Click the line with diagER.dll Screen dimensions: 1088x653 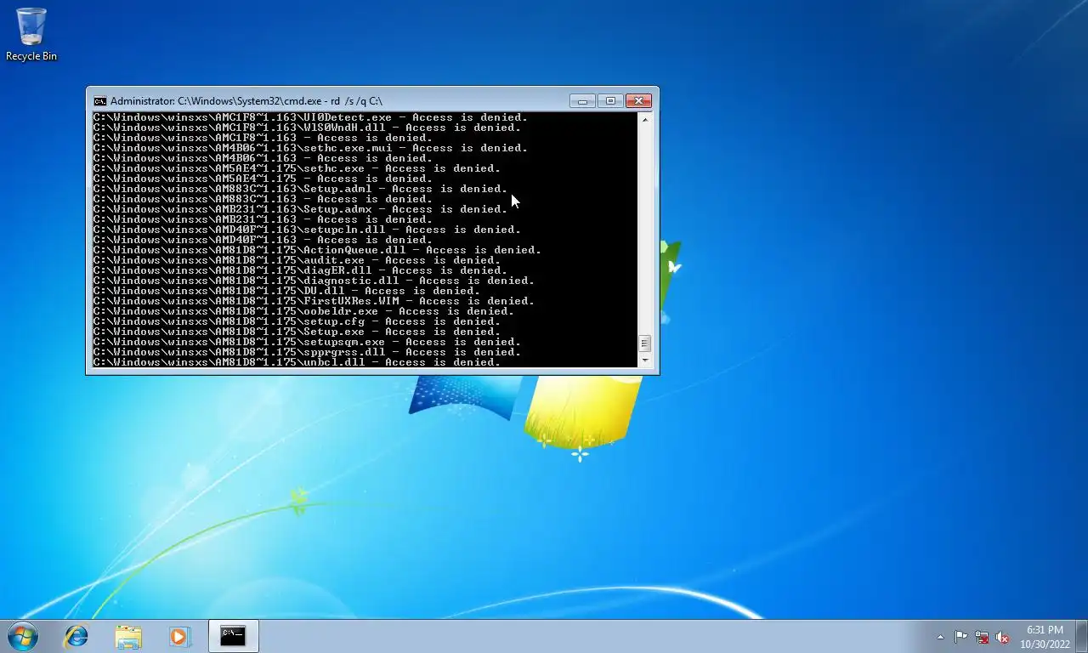click(300, 270)
